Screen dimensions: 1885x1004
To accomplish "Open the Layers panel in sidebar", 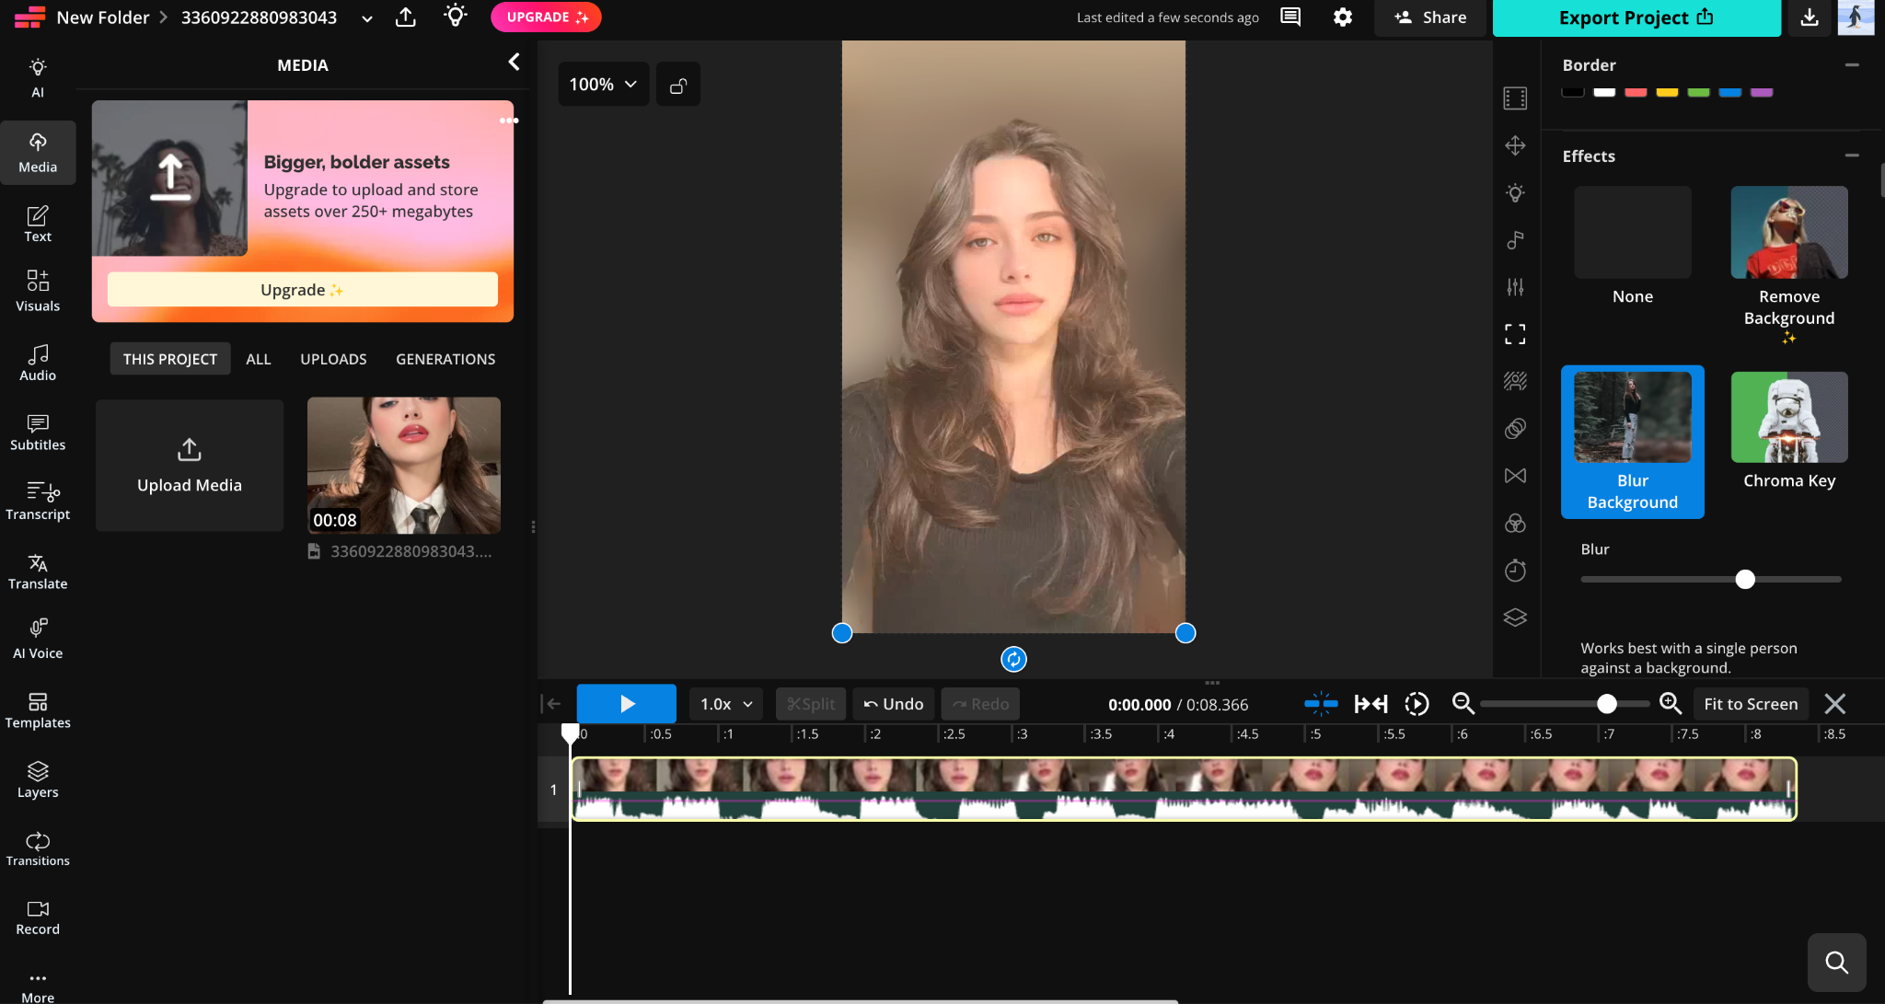I will [38, 779].
